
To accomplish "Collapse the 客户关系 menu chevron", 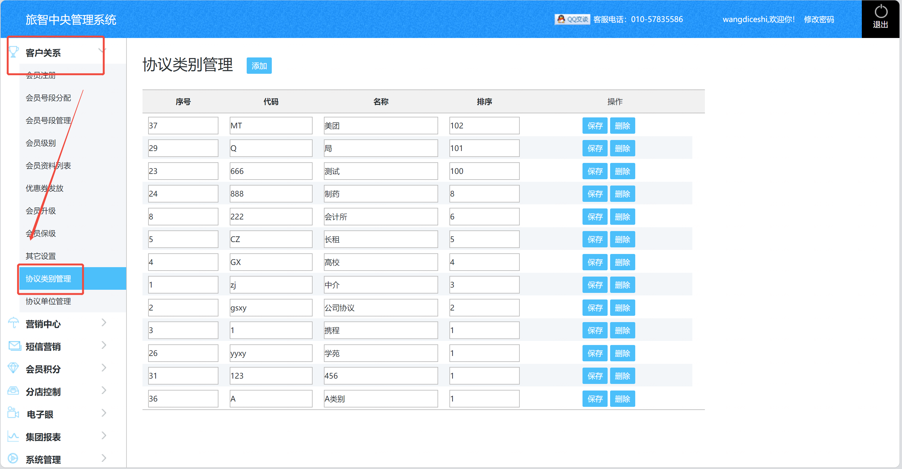I will (x=102, y=51).
